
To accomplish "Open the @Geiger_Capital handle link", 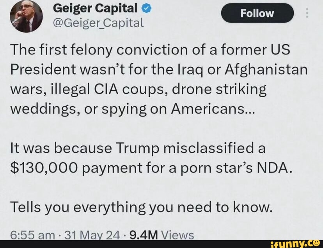I will (98, 24).
